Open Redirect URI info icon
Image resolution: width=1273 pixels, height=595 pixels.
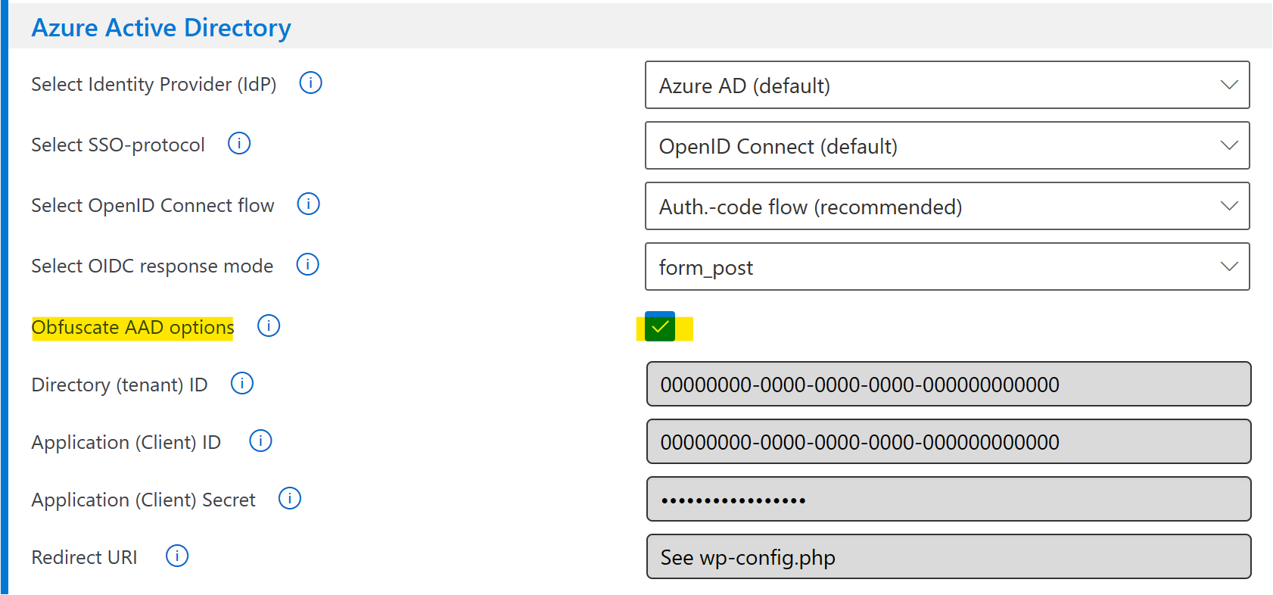177,556
